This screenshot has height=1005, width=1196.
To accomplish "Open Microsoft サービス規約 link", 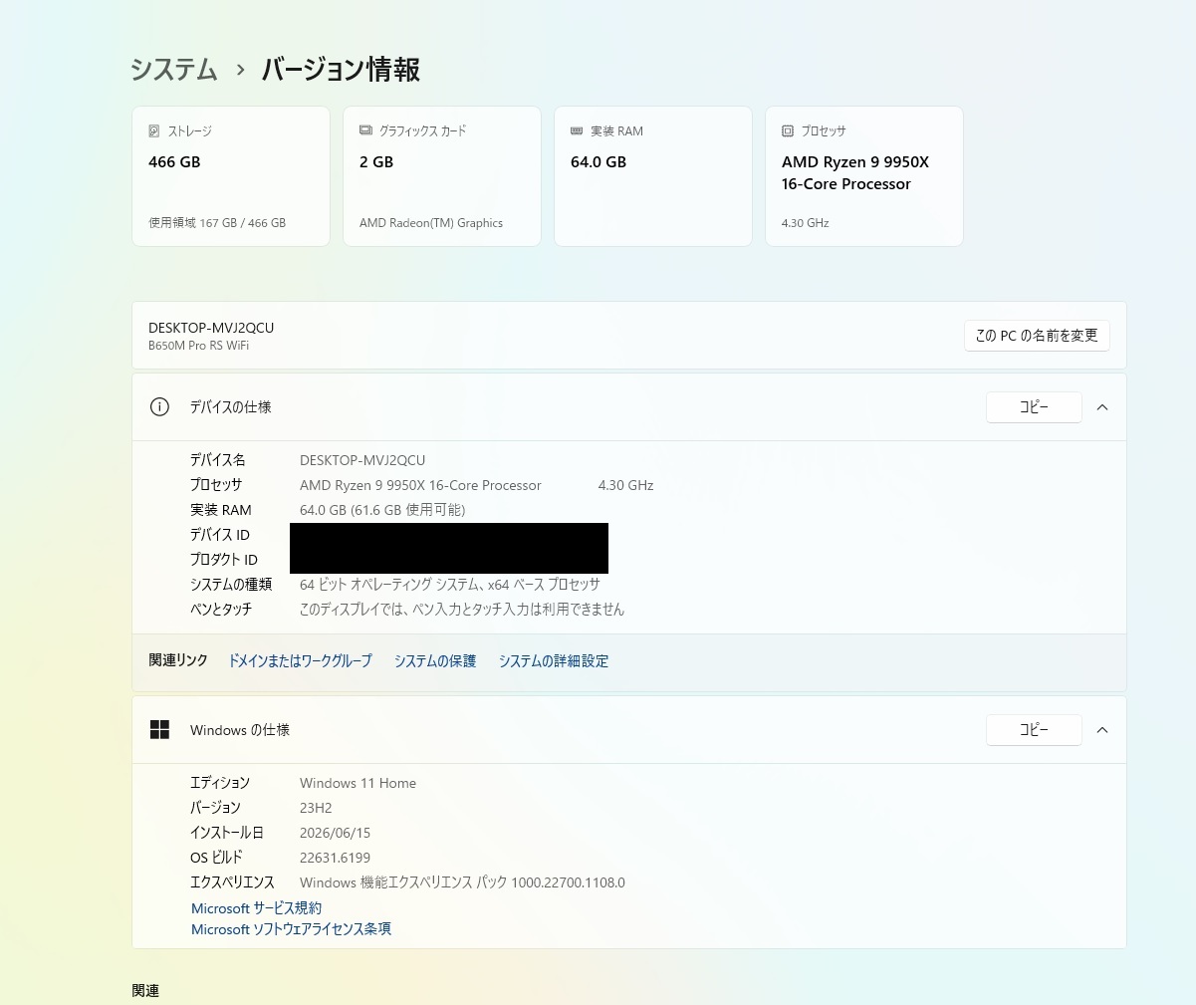I will point(256,908).
